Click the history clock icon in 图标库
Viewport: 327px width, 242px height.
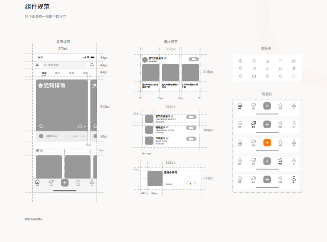click(x=240, y=61)
